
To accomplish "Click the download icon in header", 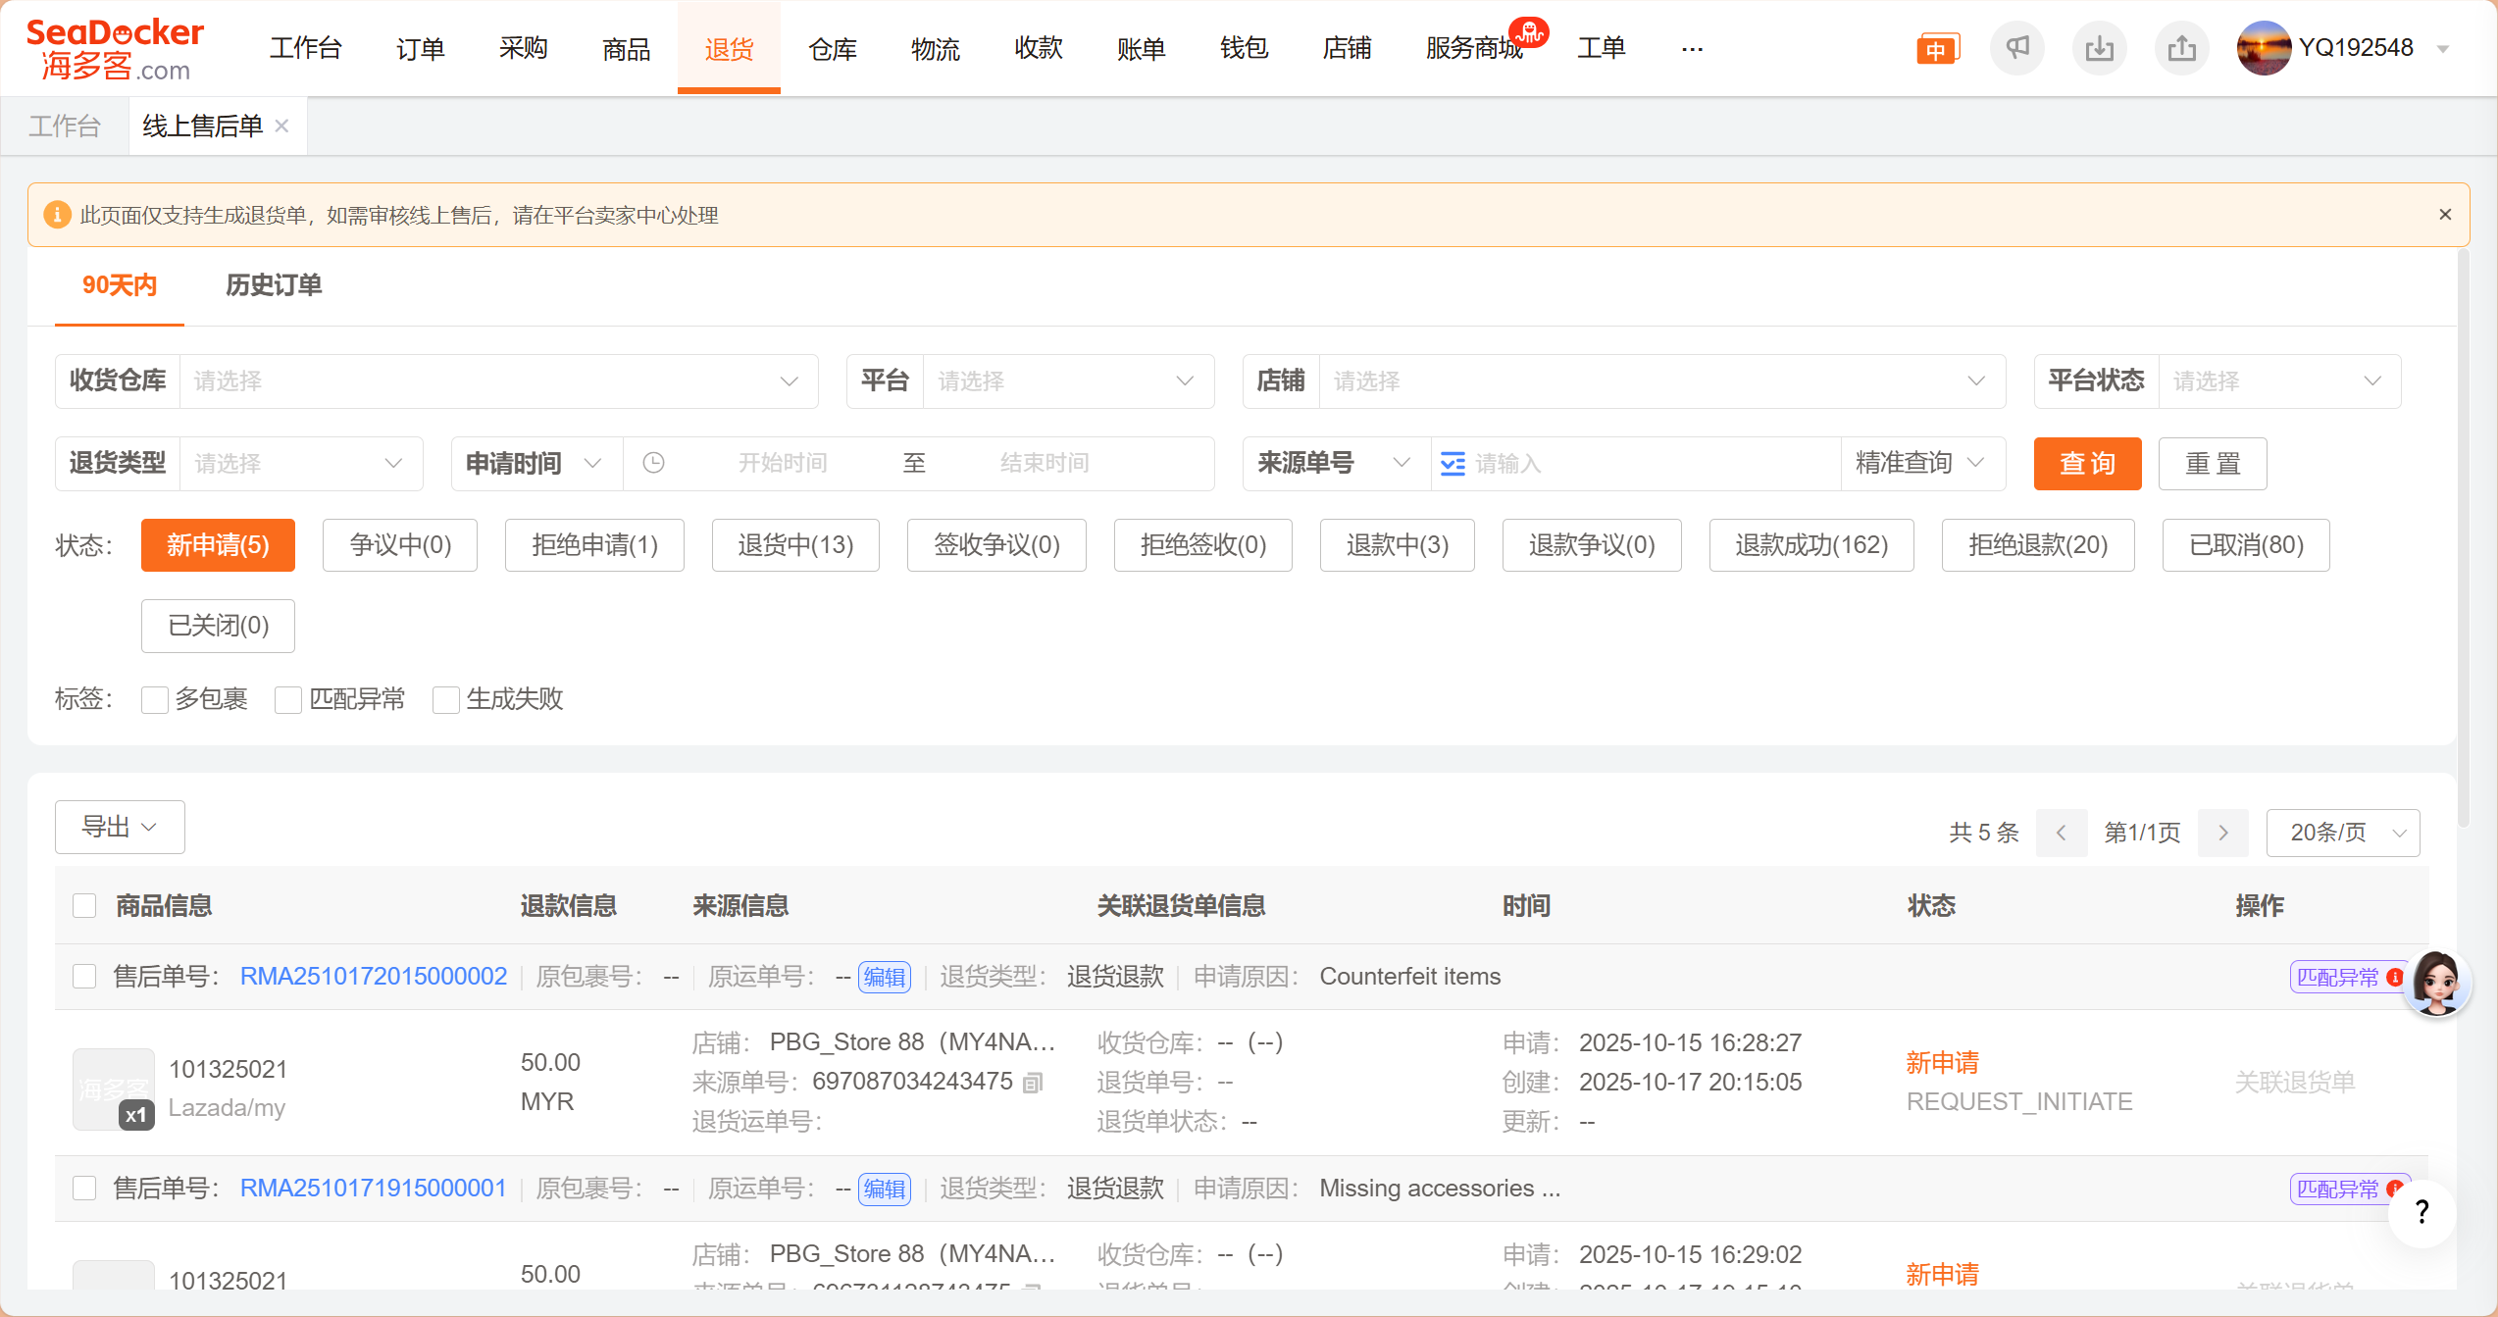I will tap(2099, 48).
